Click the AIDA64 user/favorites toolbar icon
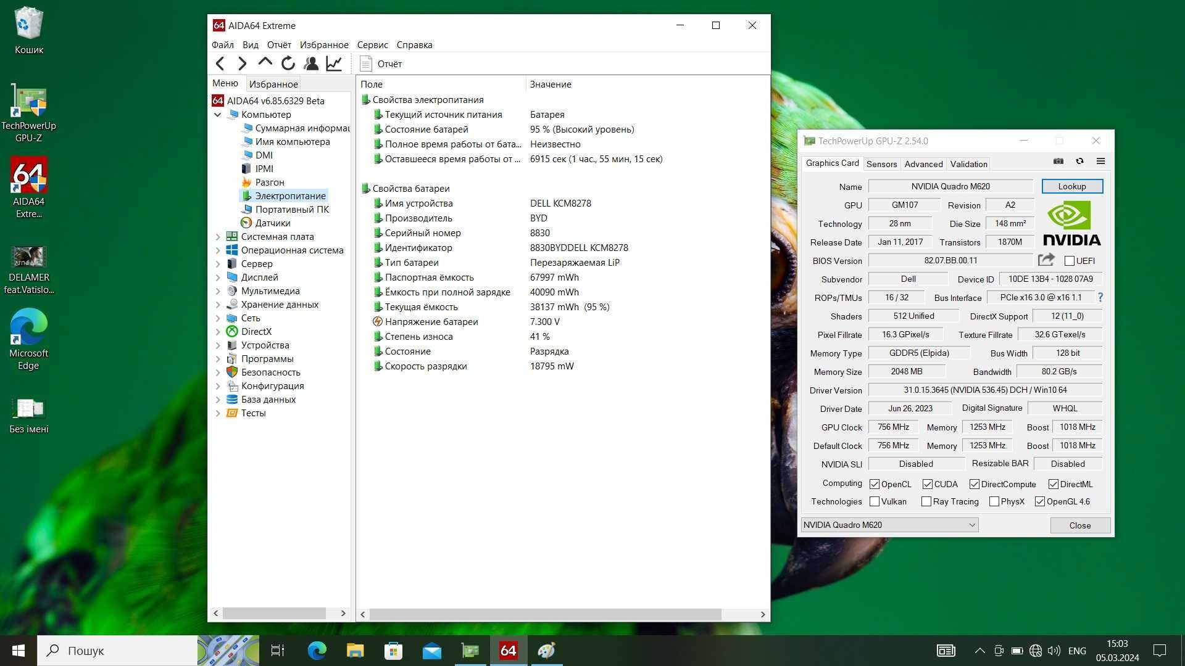Screen dimensions: 1185x666 tap(311, 64)
